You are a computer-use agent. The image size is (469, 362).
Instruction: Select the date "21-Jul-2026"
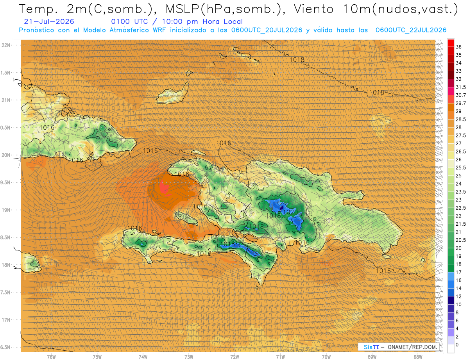click(x=49, y=21)
